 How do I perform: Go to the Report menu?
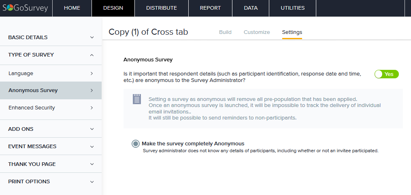point(210,8)
